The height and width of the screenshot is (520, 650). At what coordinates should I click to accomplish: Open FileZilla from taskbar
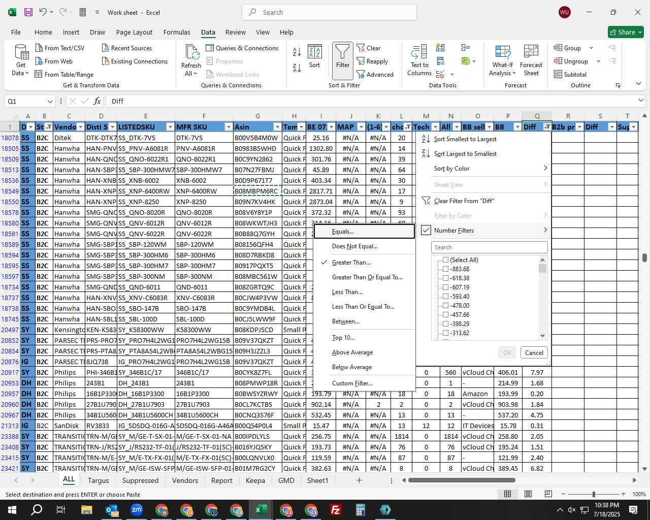click(x=336, y=510)
